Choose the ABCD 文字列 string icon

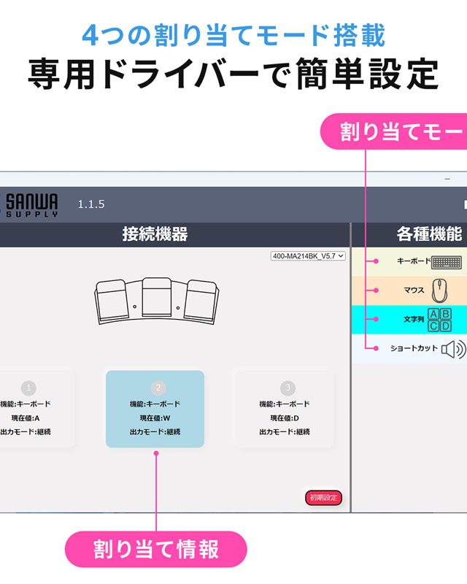tap(439, 320)
